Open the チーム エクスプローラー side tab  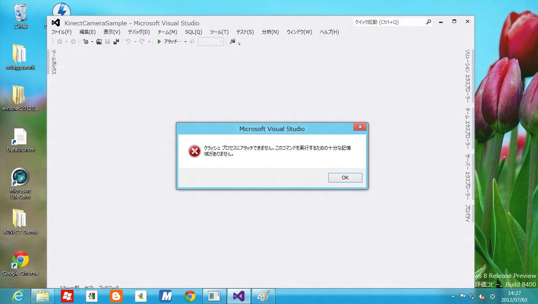coord(468,129)
